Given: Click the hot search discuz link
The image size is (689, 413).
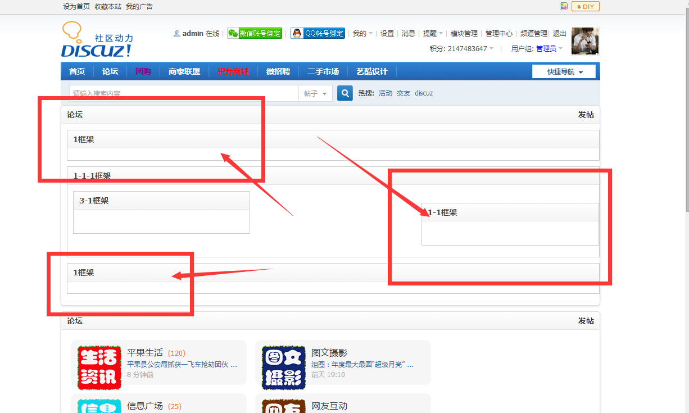Looking at the screenshot, I should [424, 93].
